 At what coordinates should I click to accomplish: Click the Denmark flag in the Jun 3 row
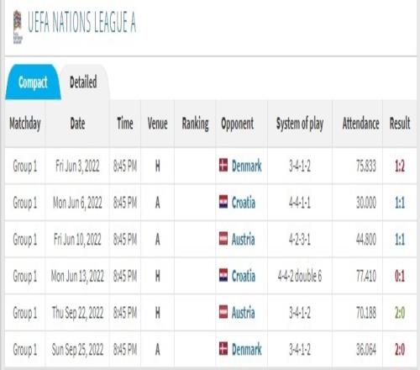(223, 165)
